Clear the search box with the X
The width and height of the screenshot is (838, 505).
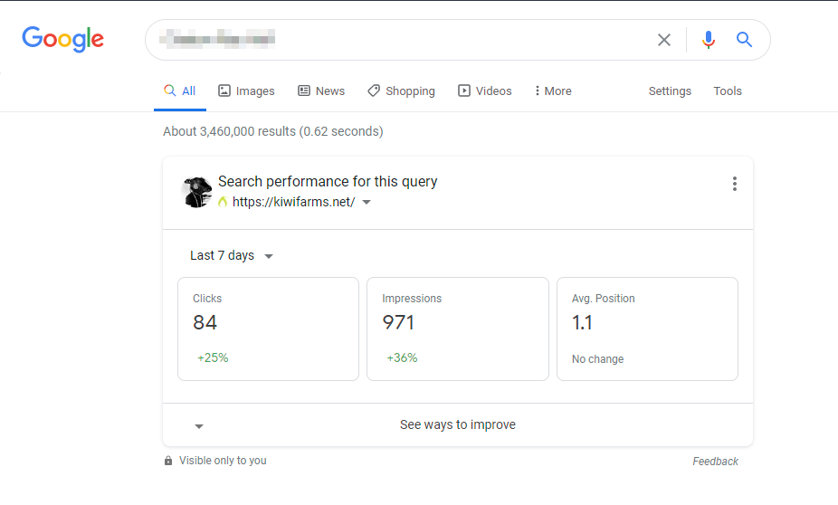(663, 40)
